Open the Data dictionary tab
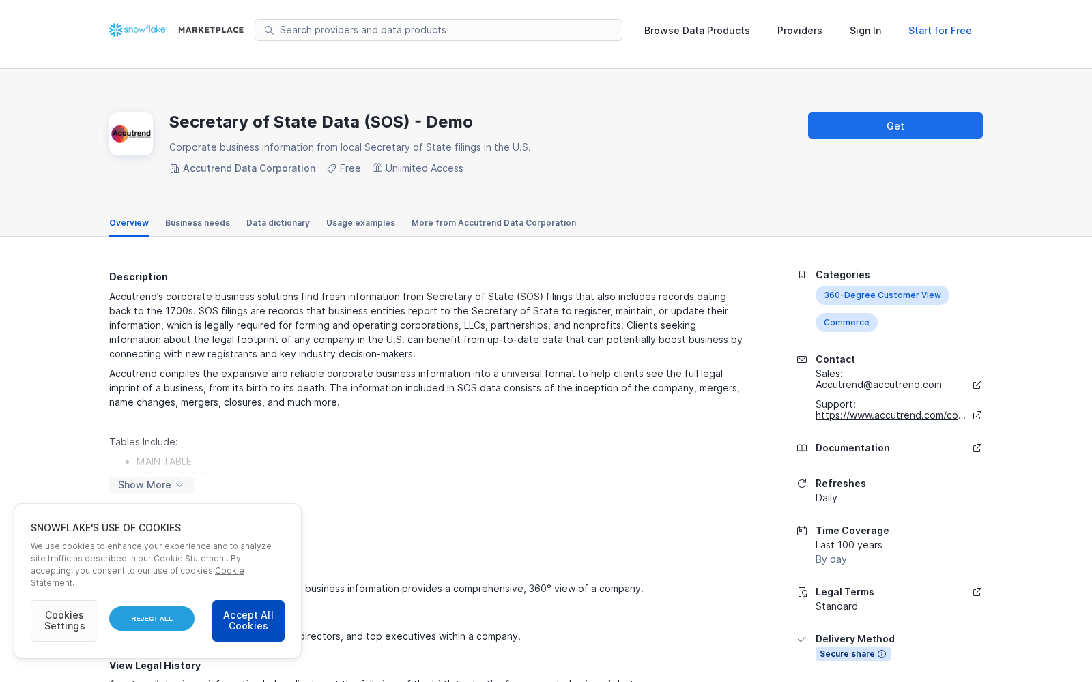The width and height of the screenshot is (1092, 682). click(x=278, y=223)
